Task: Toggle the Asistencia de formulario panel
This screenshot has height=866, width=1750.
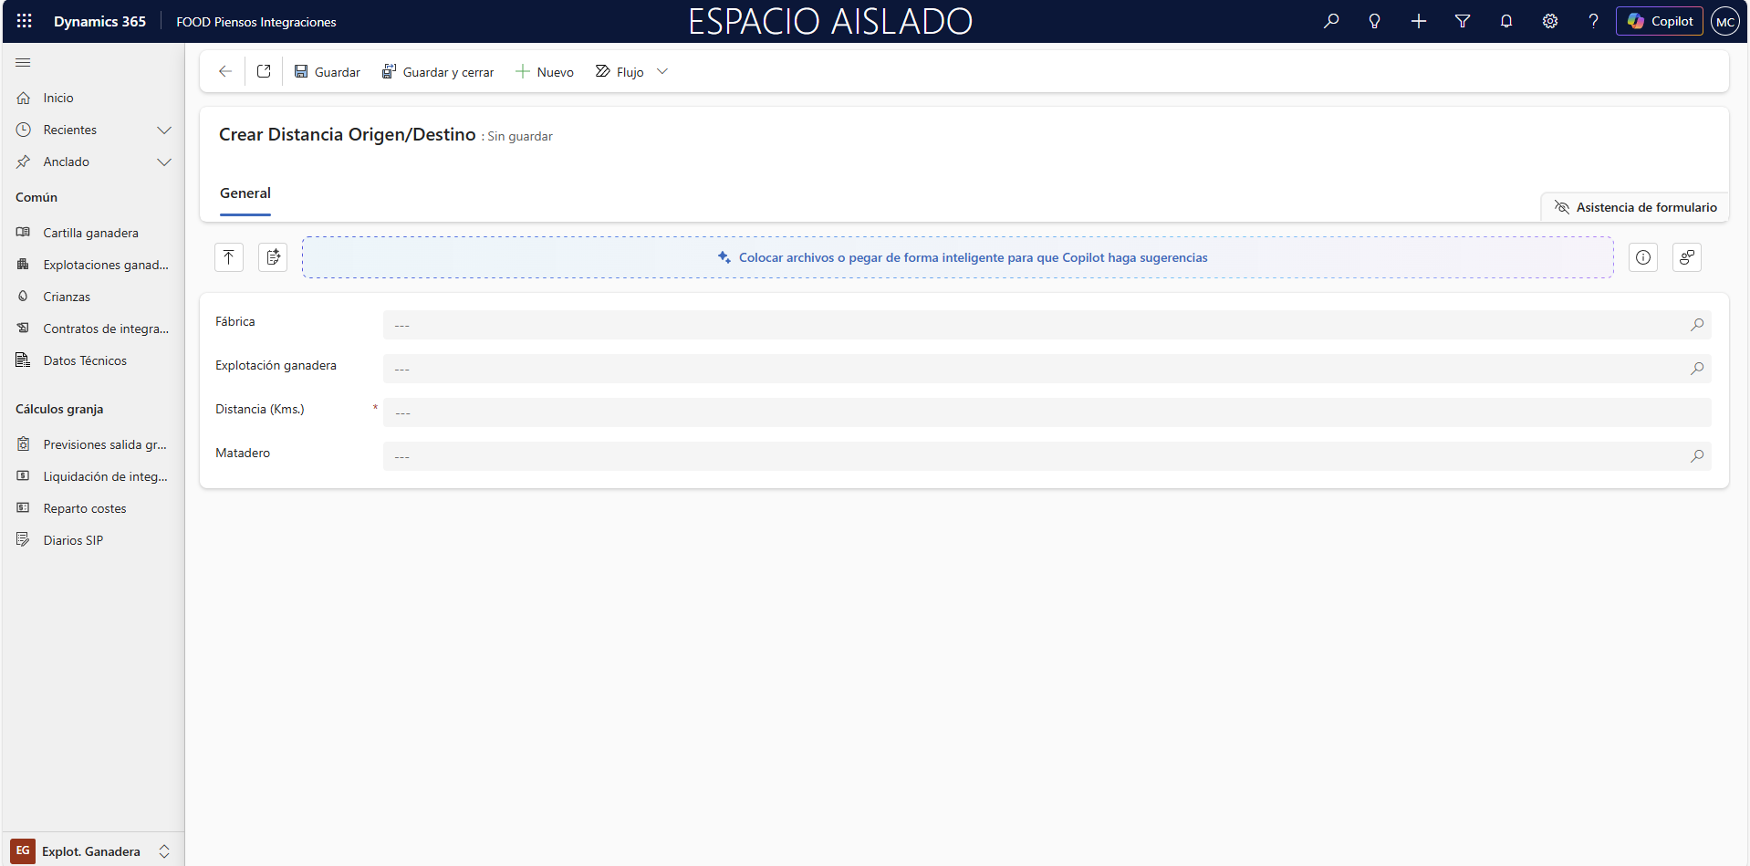Action: 1634,206
